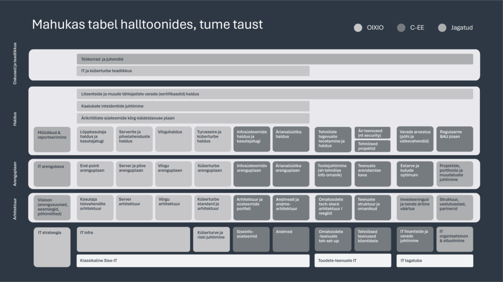Image resolution: width=503 pixels, height=282 pixels.
Task: Click the Regulaarne BAU plaan box
Action: pyautogui.click(x=454, y=139)
